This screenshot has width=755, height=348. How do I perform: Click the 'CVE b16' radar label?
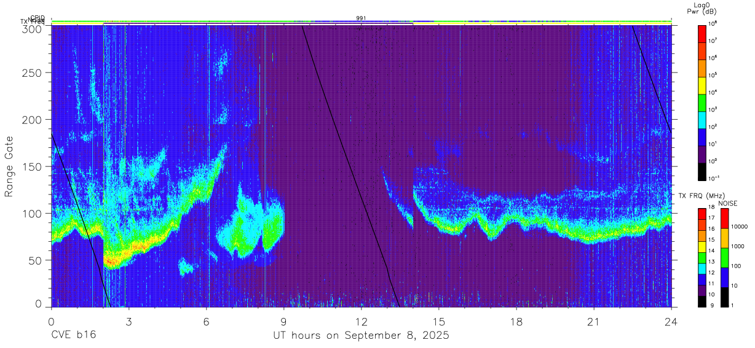pos(73,336)
